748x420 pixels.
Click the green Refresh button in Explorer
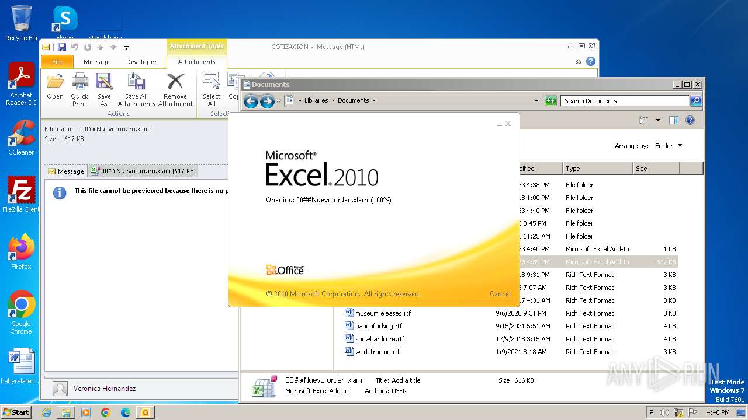tap(550, 101)
